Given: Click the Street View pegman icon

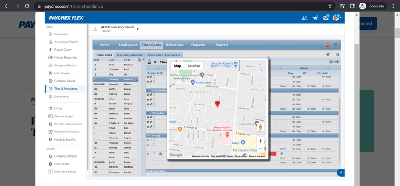Looking at the screenshot, I should [260, 127].
